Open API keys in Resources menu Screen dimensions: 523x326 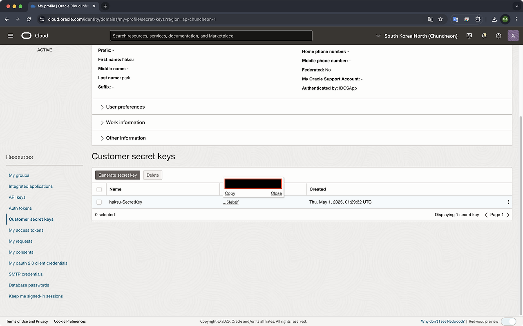(17, 197)
